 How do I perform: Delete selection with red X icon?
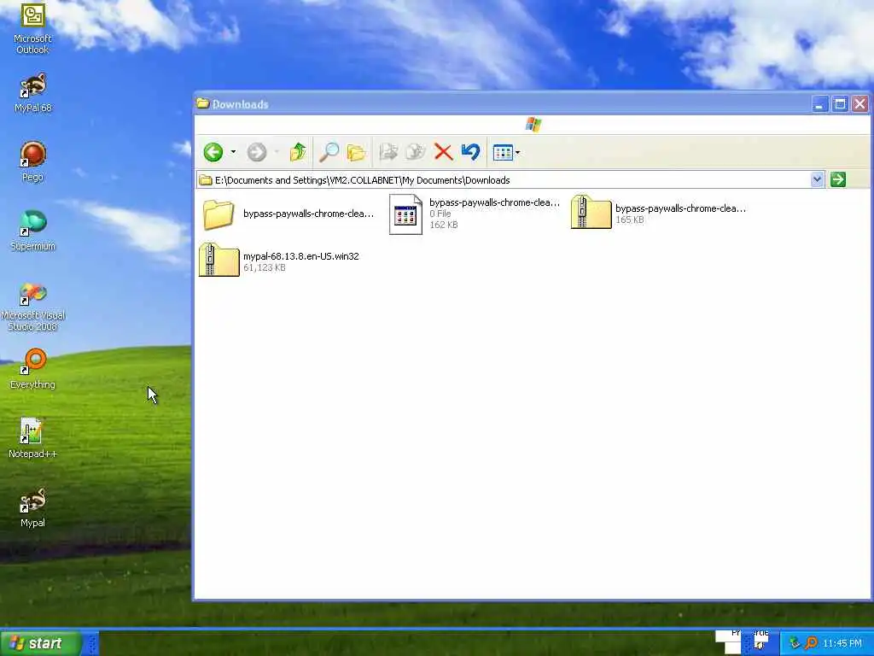(443, 152)
